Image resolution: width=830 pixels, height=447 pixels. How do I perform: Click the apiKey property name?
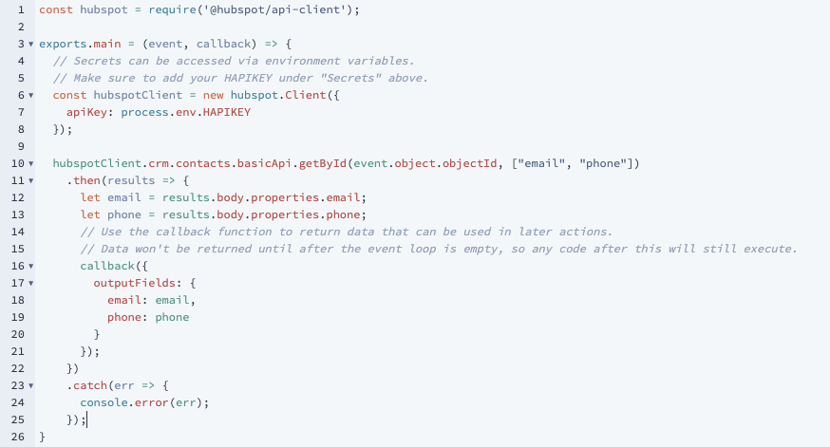click(x=86, y=112)
